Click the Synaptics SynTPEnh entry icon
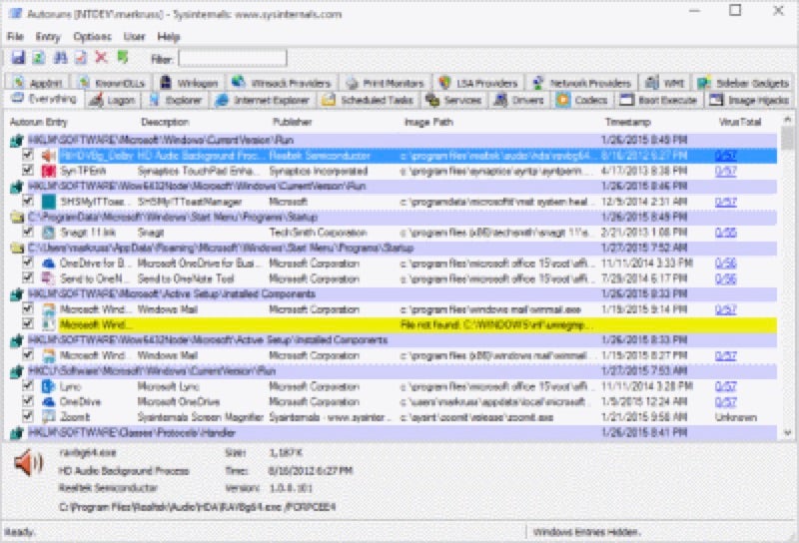799x543 pixels. coord(48,172)
